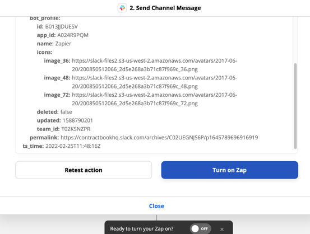Click the Slack app icon in header

122,8
